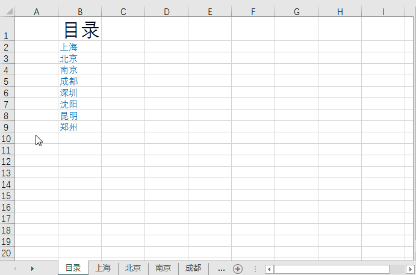
Task: Open the 南京 hyperlink in column B
Action: click(x=69, y=70)
